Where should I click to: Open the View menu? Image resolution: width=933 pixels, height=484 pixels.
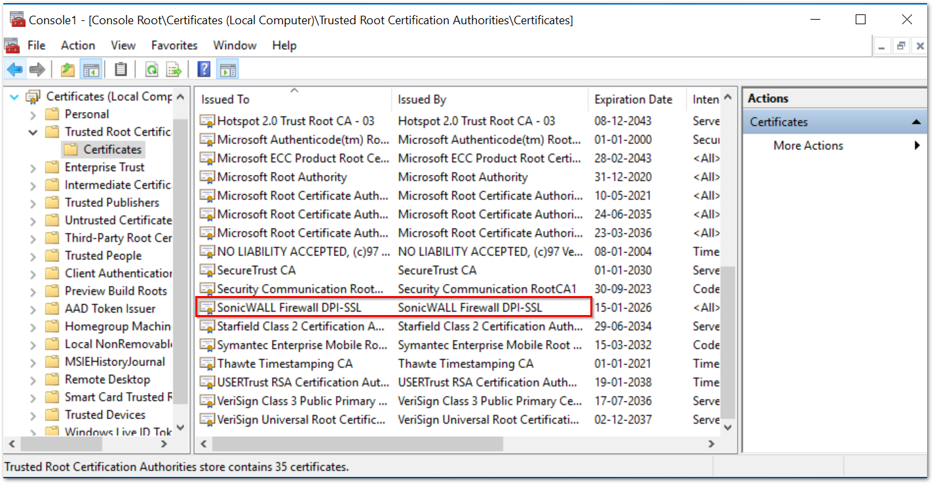click(123, 45)
